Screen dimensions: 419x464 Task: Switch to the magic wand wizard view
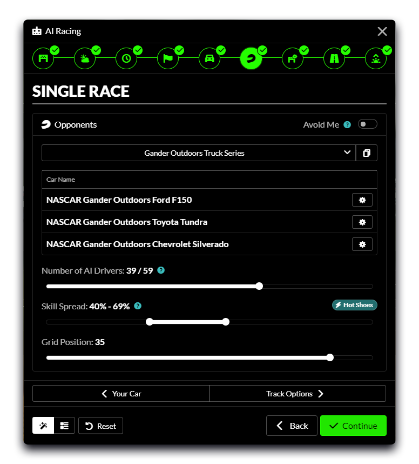[x=43, y=426]
